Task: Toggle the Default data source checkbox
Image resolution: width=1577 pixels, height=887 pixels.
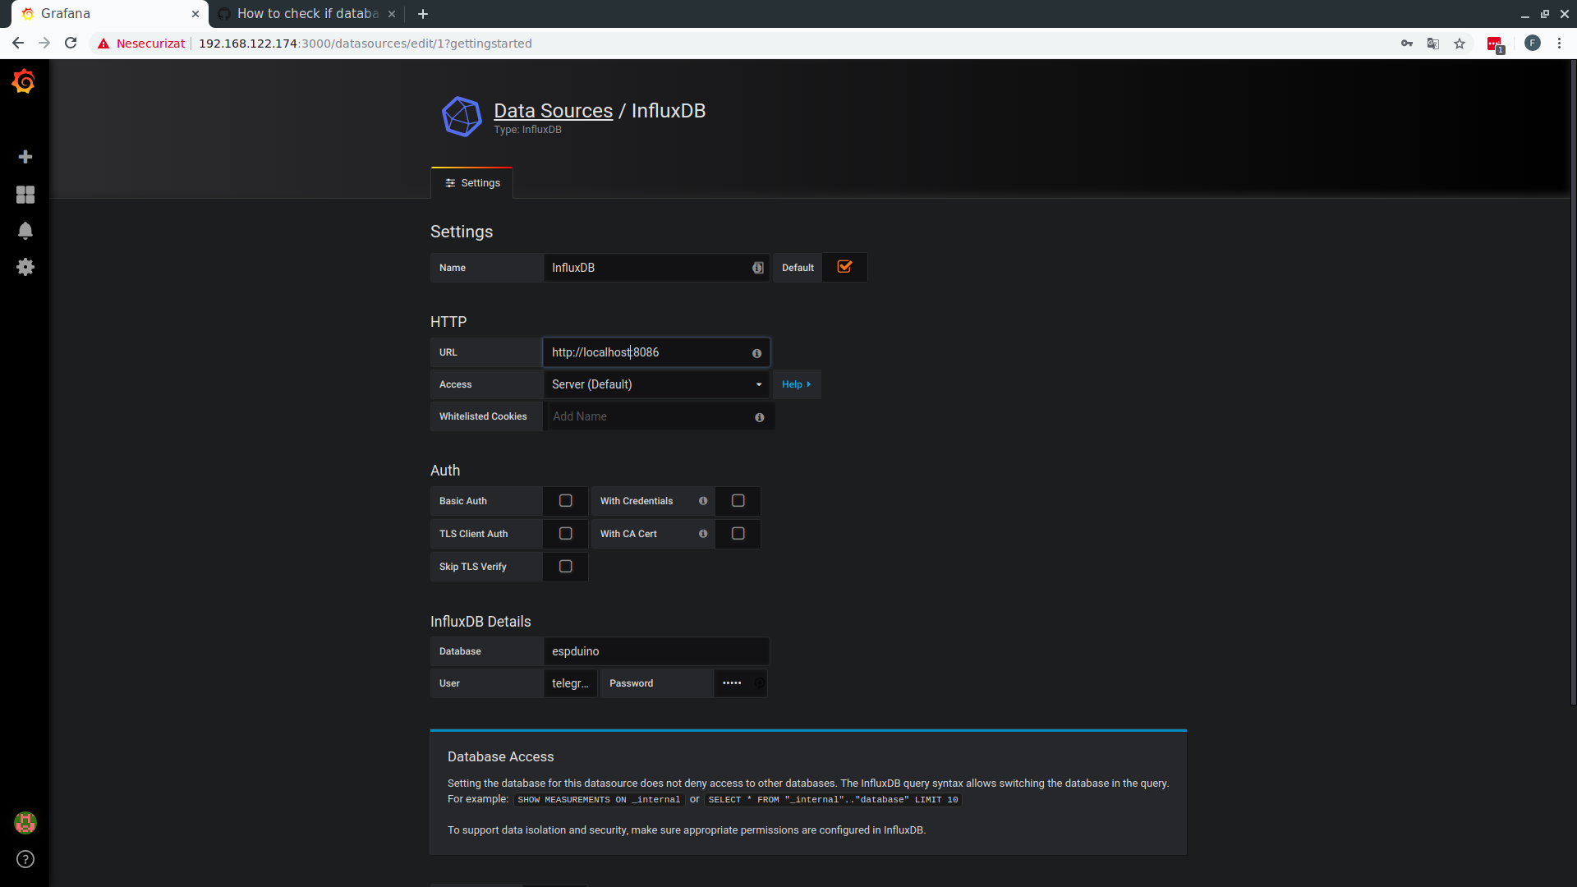Action: tap(844, 267)
